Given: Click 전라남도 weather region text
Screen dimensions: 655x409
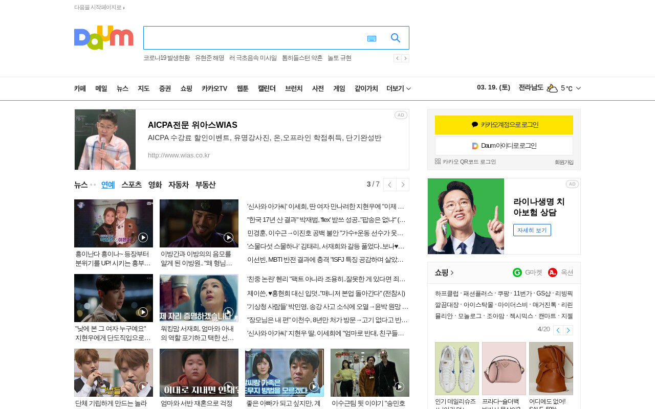Looking at the screenshot, I should 531,87.
